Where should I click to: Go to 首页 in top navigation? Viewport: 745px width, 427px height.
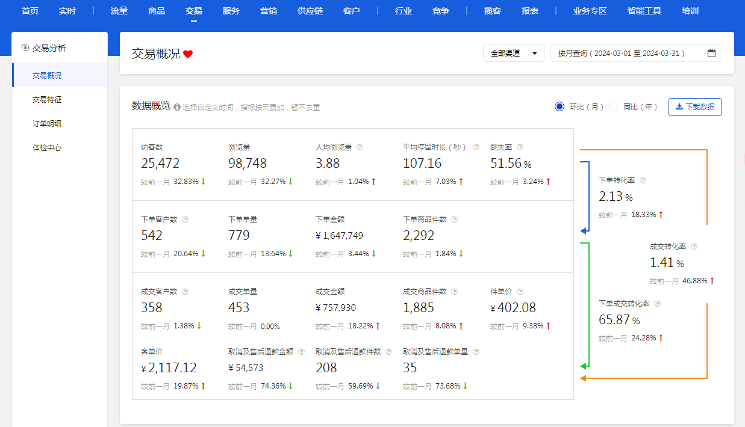coord(30,11)
